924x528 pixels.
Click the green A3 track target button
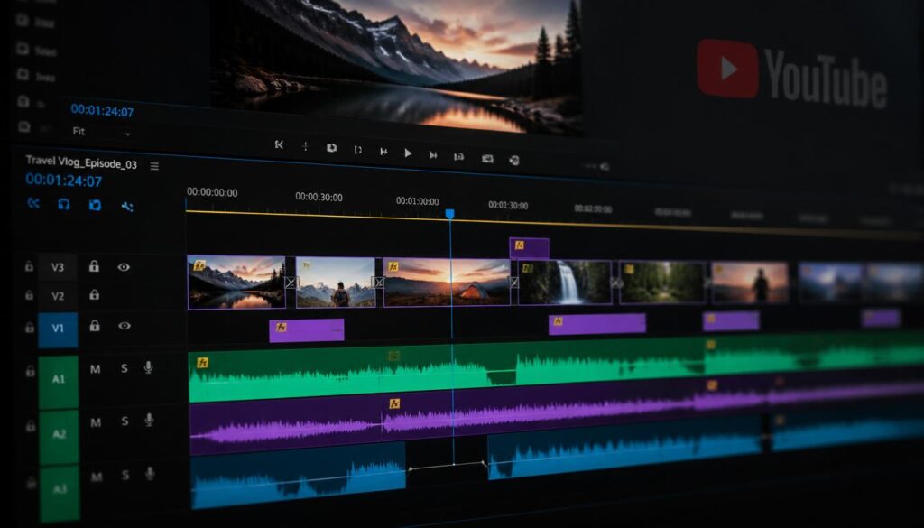(x=60, y=493)
